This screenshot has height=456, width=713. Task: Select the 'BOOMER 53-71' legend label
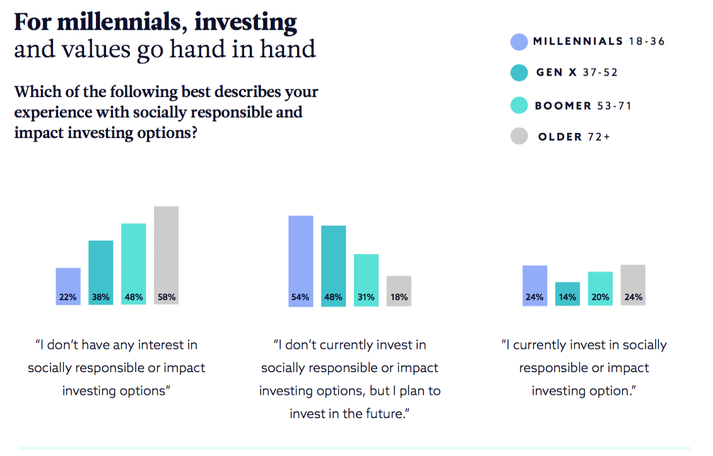[583, 105]
